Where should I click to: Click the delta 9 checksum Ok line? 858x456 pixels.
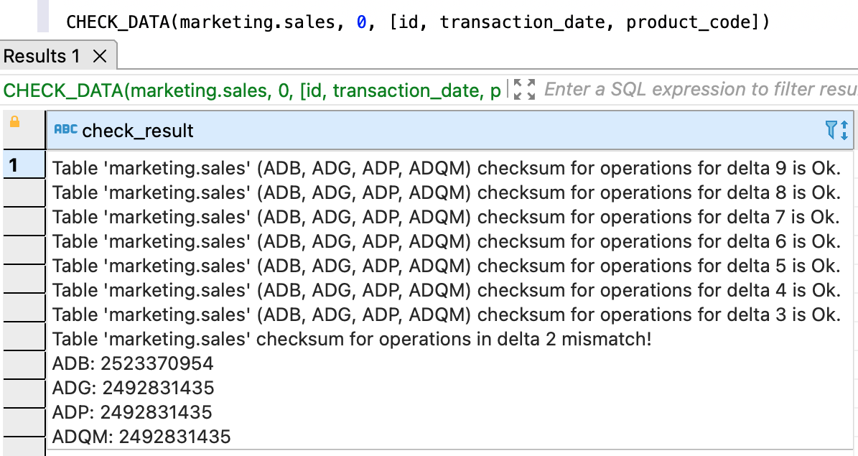(446, 169)
